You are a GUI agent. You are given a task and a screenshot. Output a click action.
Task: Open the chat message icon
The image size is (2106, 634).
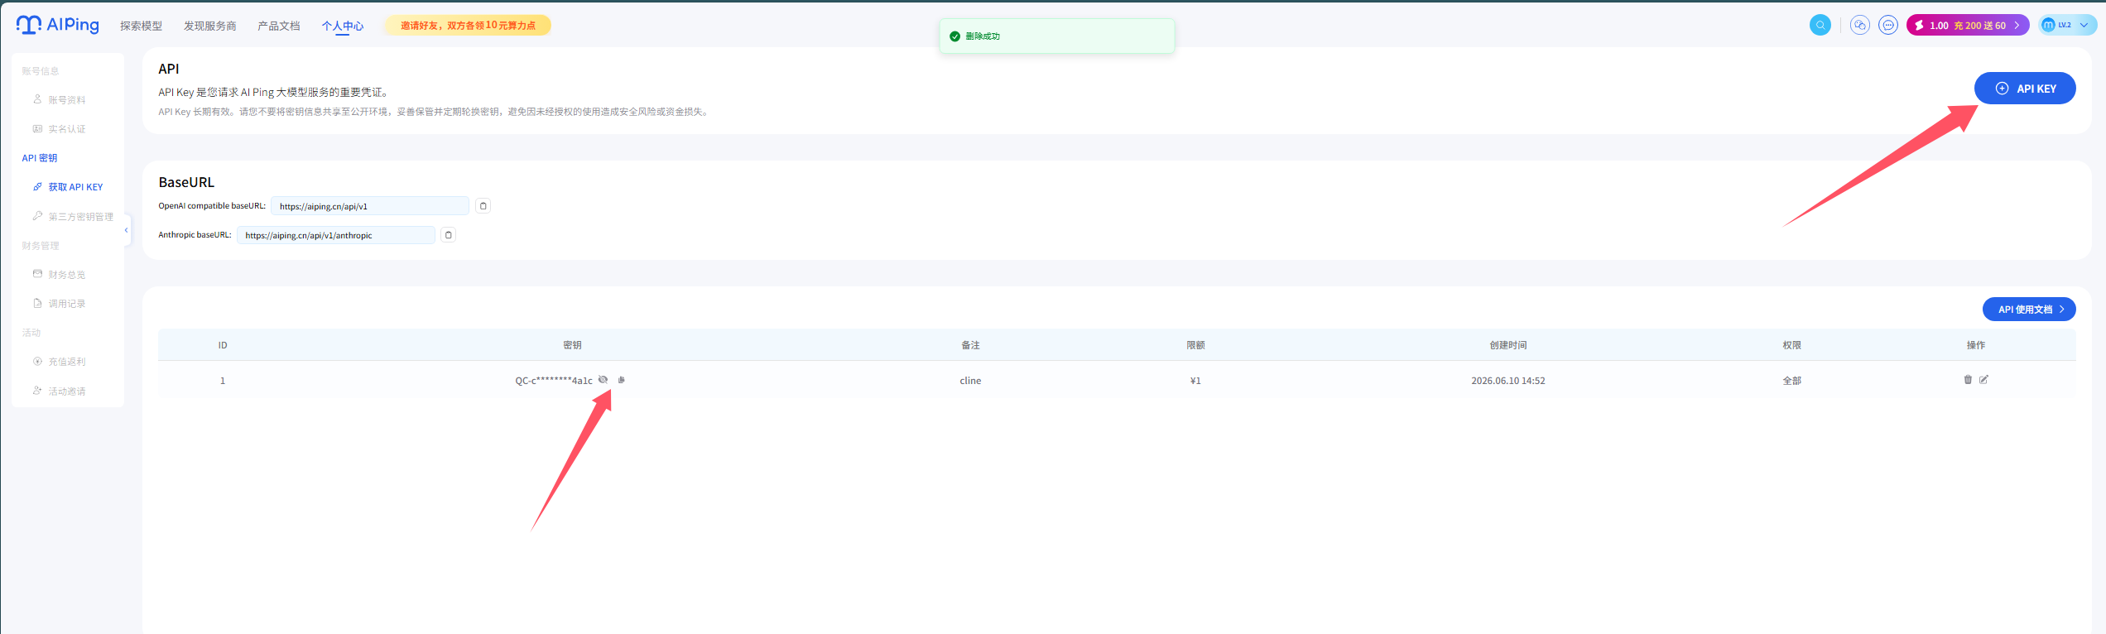tap(1888, 25)
